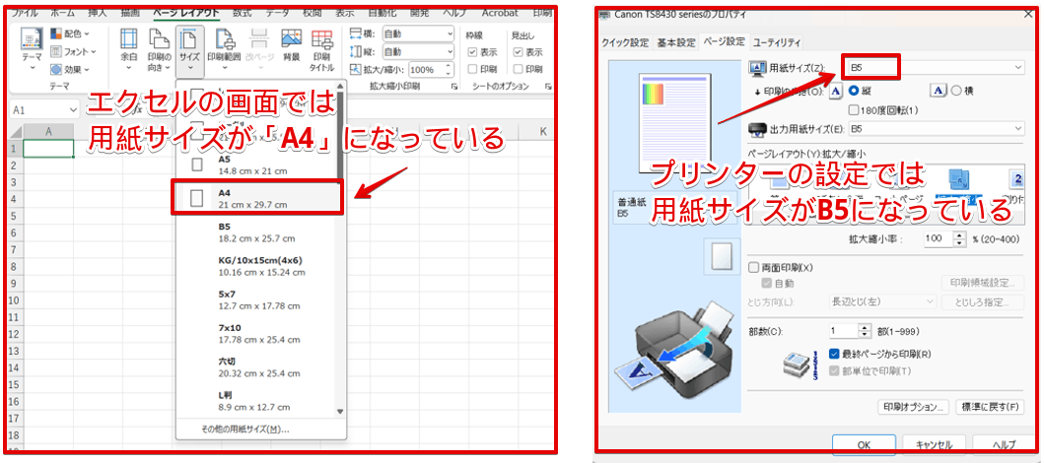Image resolution: width=1044 pixels, height=463 pixels.
Task: Click the 拡大/縮小 100% scale field
Action: (x=430, y=70)
